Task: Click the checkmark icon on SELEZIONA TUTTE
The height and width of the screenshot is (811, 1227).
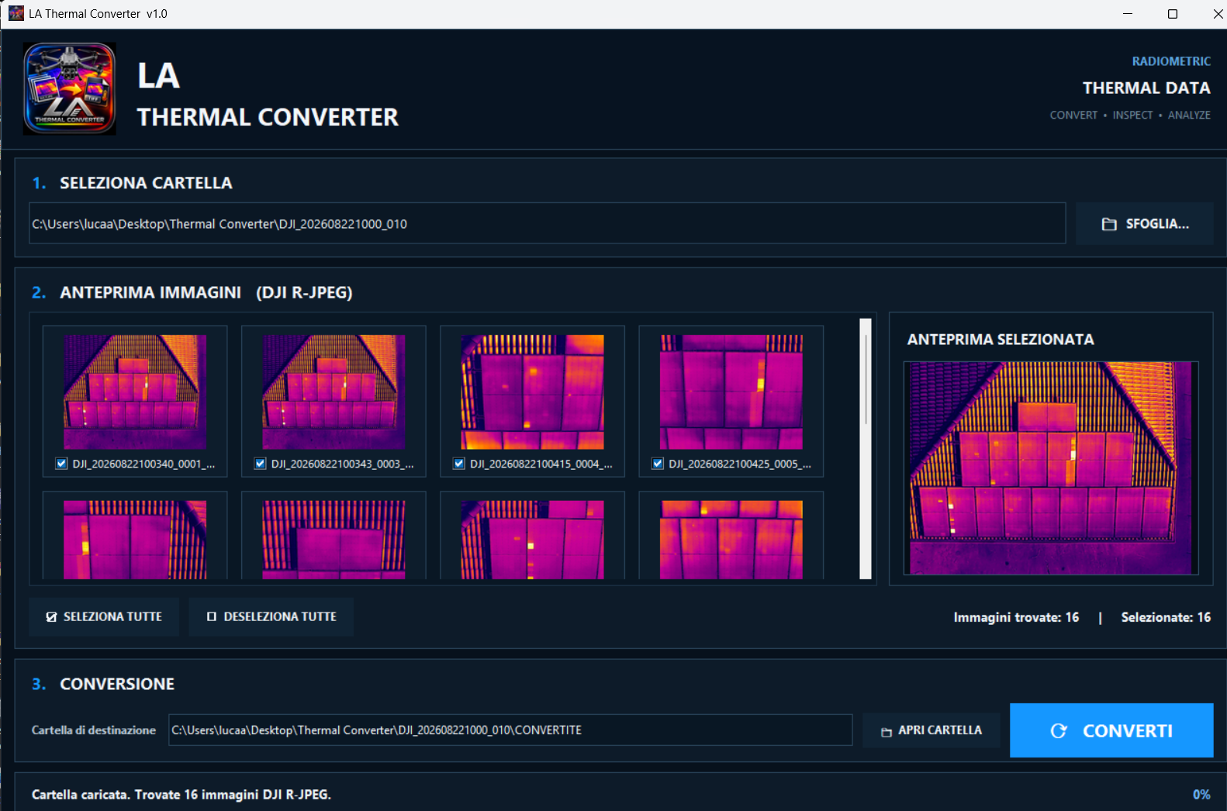Action: click(51, 617)
